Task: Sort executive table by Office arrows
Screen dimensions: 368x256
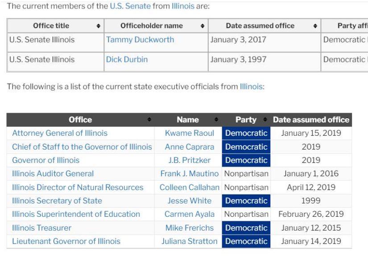Action: coord(149,120)
